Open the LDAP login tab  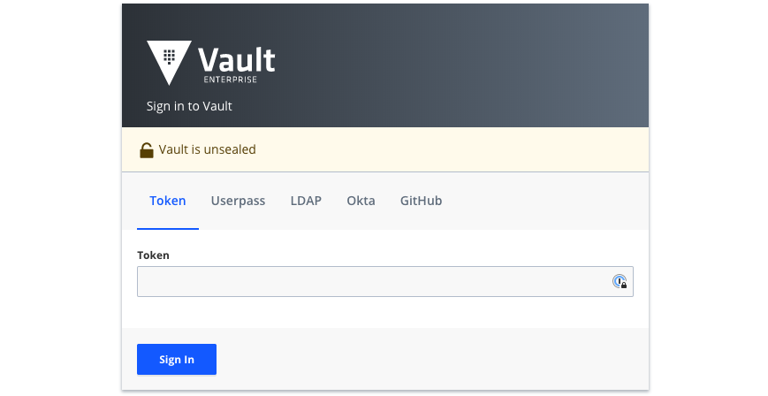pyautogui.click(x=306, y=201)
